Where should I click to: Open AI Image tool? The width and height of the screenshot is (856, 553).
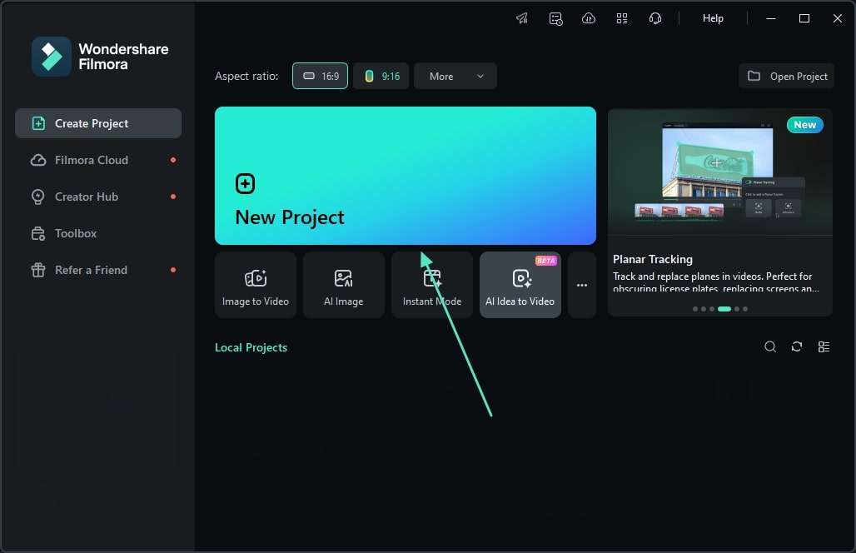coord(343,285)
